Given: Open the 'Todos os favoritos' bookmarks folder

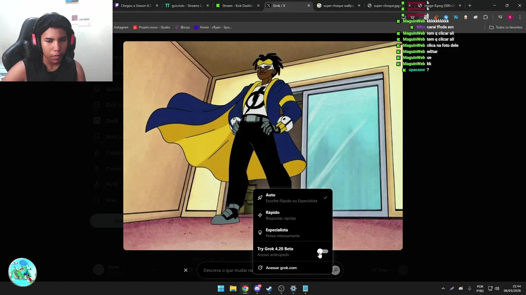Looking at the screenshot, I should coord(505,27).
